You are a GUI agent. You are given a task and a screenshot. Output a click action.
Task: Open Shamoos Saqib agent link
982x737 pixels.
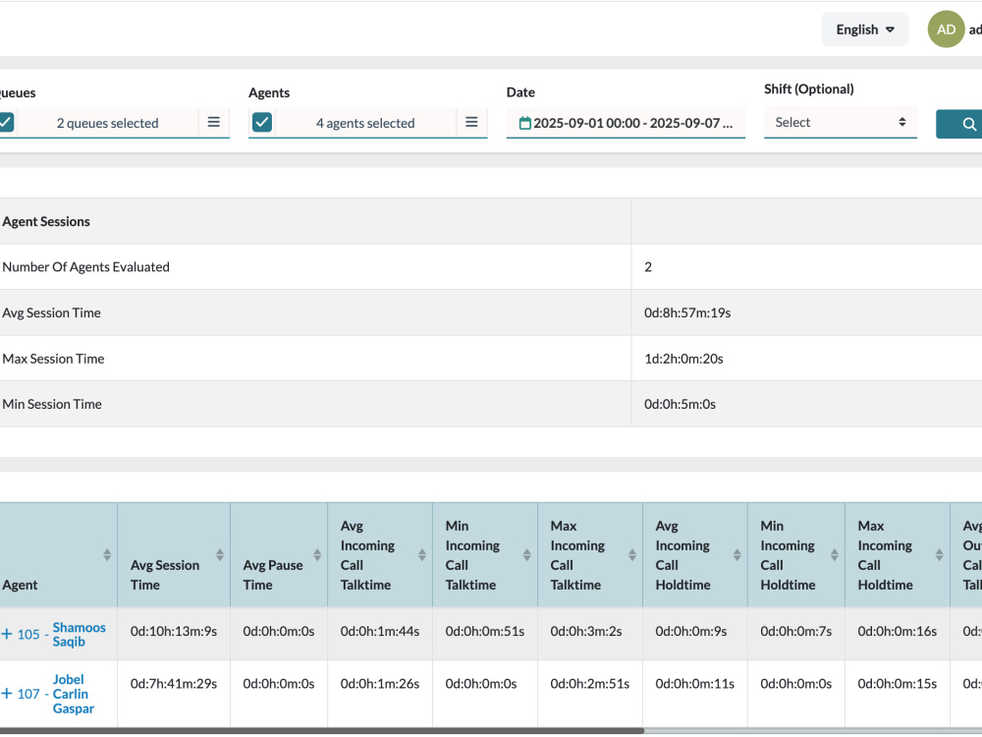tap(79, 634)
